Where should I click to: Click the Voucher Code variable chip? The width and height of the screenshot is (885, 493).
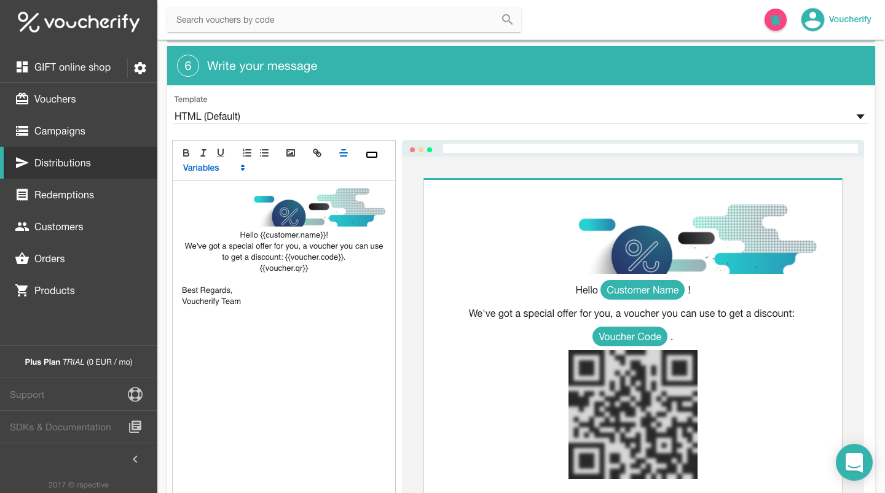[630, 336]
